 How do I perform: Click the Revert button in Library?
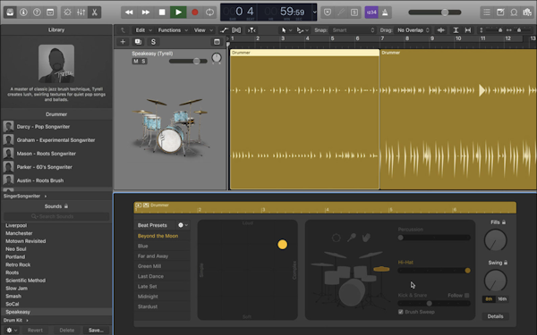(35, 331)
